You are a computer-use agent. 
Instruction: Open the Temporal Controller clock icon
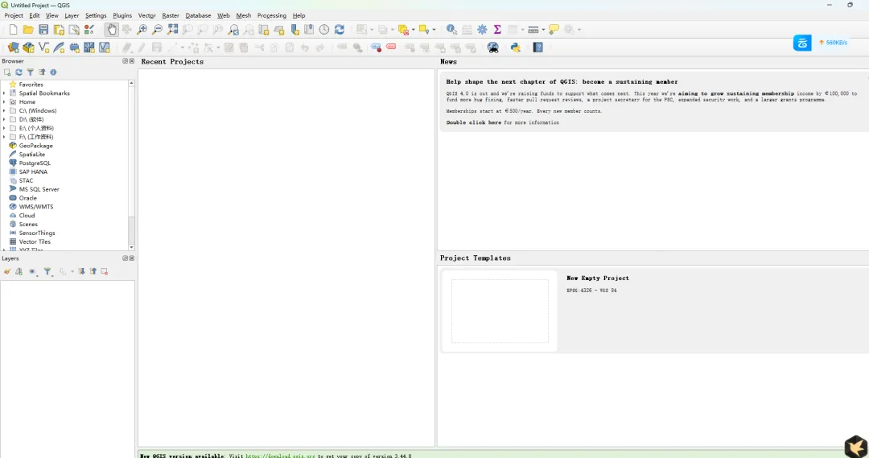click(324, 30)
